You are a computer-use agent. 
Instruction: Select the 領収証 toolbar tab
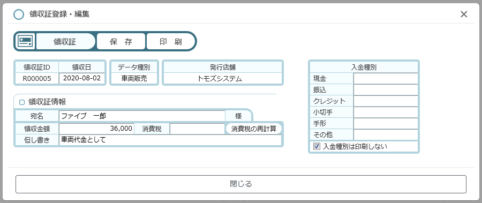(x=65, y=41)
